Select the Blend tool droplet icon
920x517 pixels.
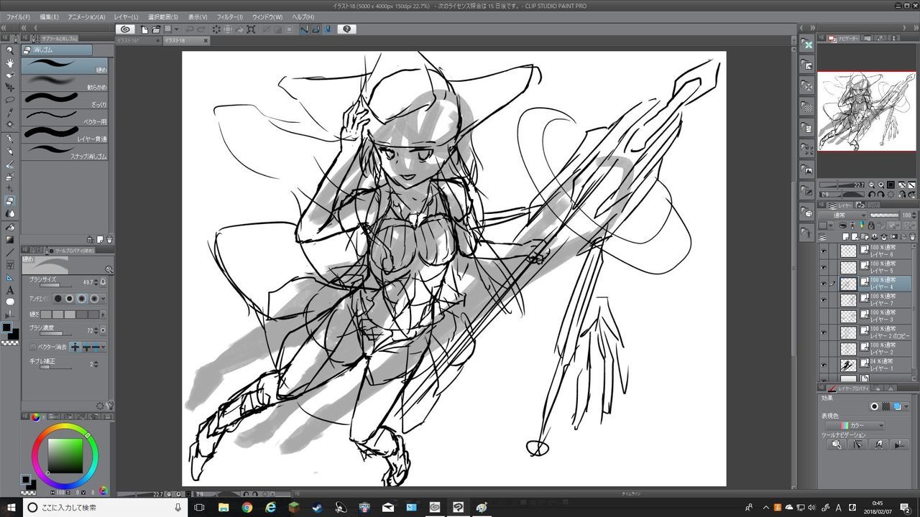(x=10, y=213)
